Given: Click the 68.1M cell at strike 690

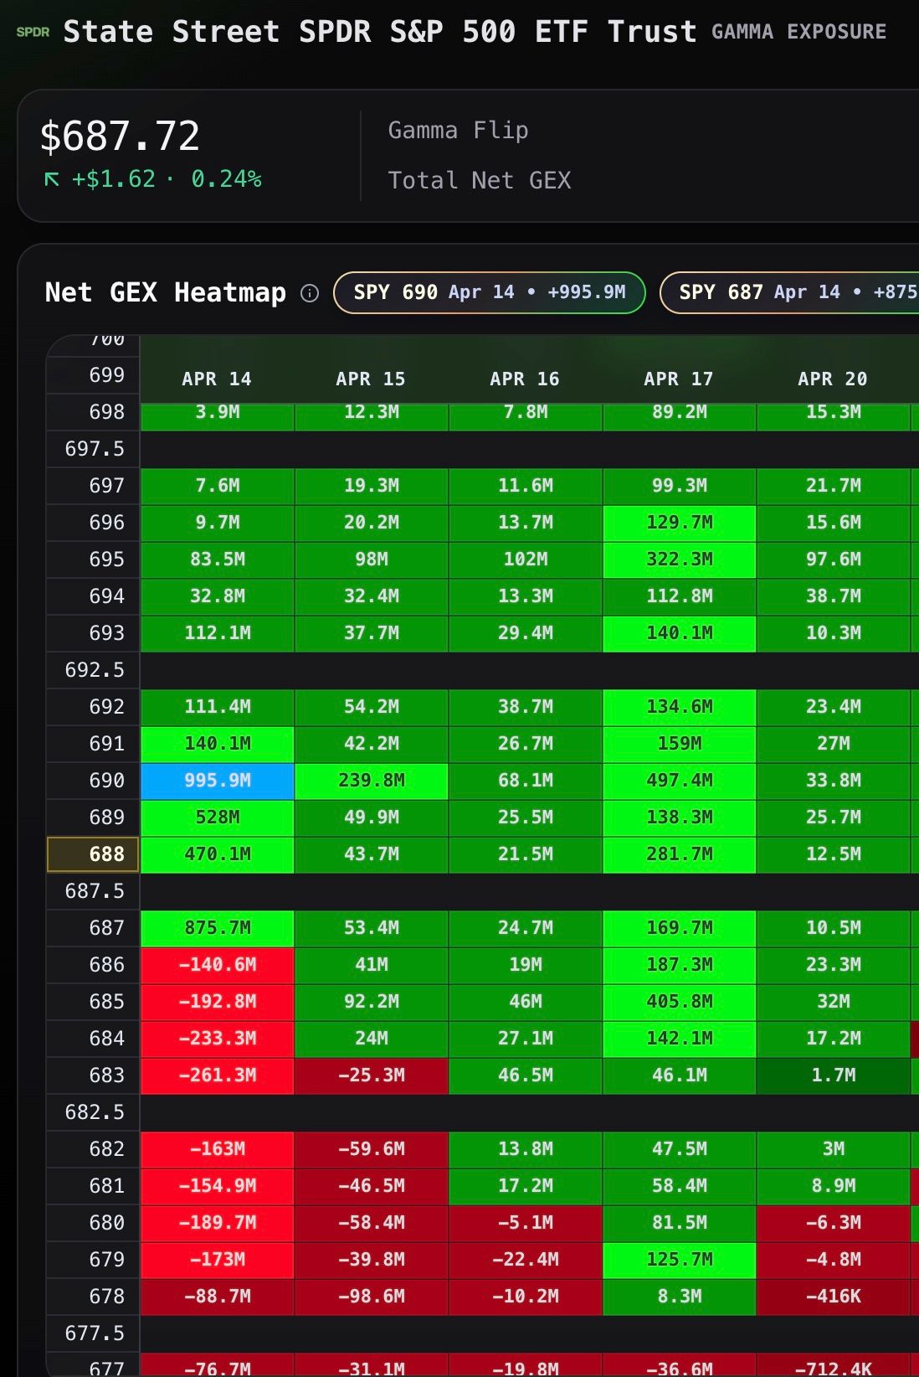Looking at the screenshot, I should point(526,781).
